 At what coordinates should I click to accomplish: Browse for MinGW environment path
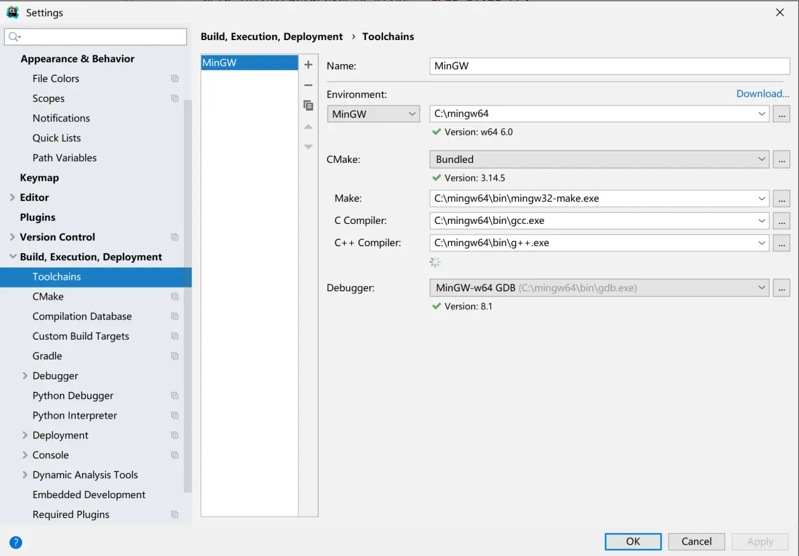[781, 114]
